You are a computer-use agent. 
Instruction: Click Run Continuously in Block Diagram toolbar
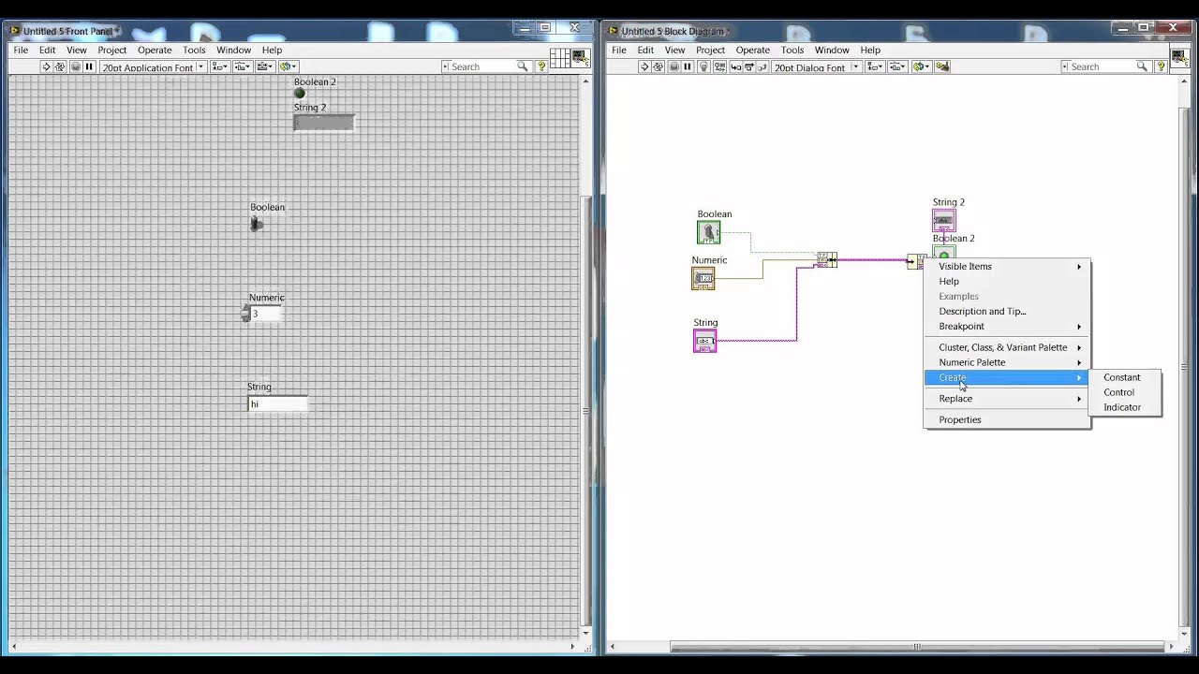click(658, 66)
